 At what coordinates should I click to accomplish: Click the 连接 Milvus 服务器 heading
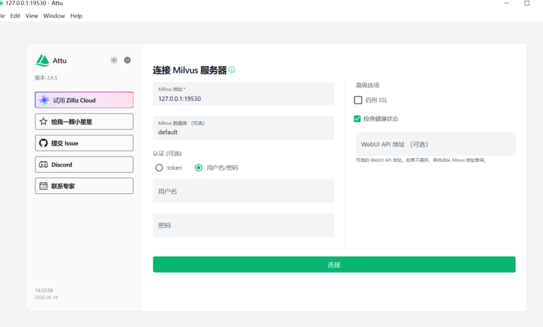coord(190,70)
